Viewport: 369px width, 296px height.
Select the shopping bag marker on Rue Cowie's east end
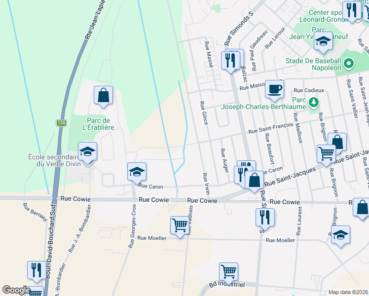pyautogui.click(x=362, y=209)
